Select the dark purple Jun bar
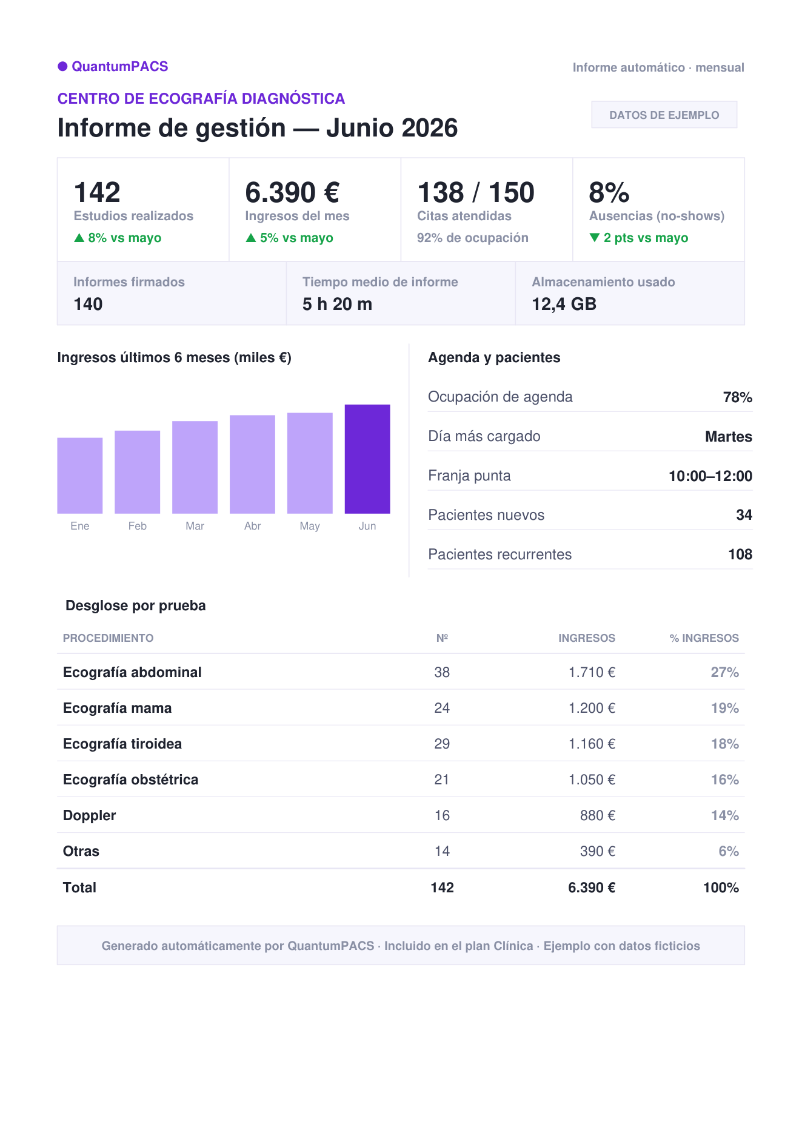Screen dimensions: 802x1135 pyautogui.click(x=367, y=459)
